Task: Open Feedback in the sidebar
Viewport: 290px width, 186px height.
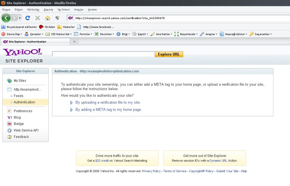Action: 21,137
